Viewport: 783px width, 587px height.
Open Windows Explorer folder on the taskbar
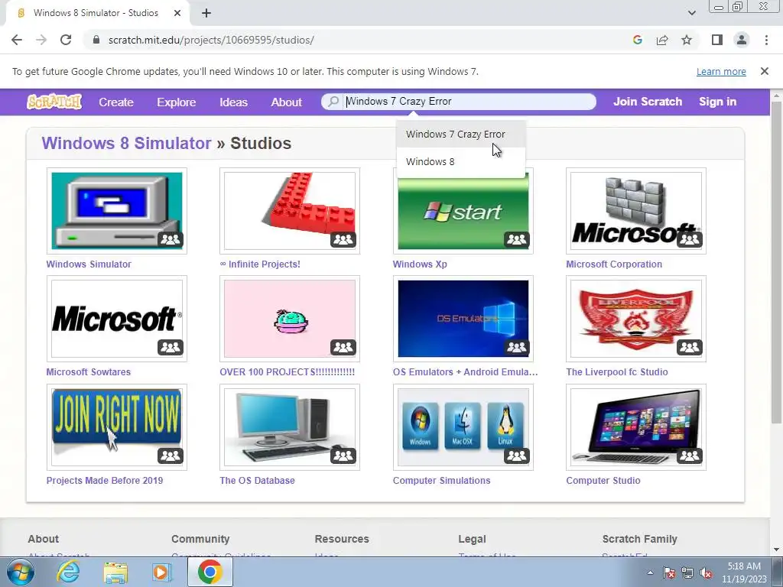115,572
